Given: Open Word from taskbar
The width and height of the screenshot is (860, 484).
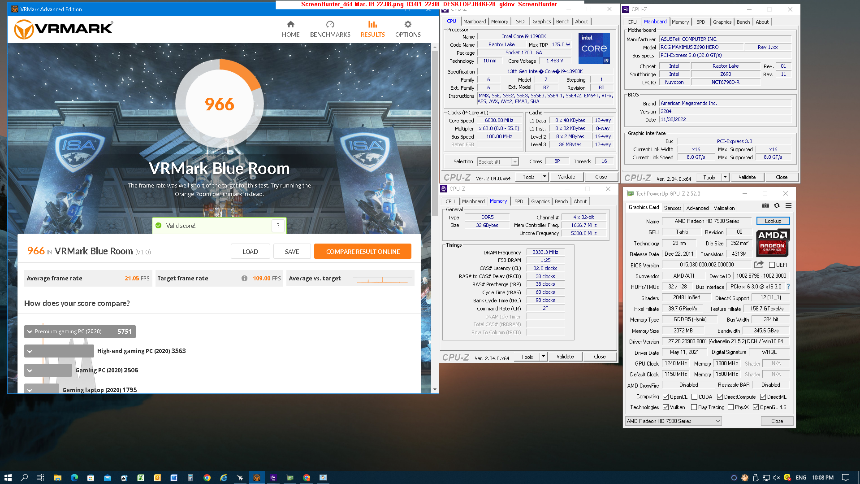Looking at the screenshot, I should coord(174,477).
